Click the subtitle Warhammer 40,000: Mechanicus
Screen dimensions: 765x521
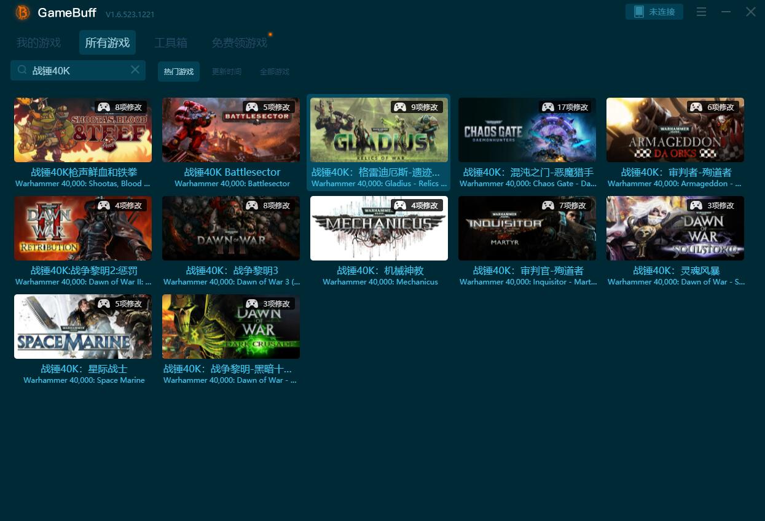pyautogui.click(x=380, y=282)
